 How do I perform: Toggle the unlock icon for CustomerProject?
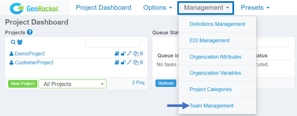coord(123,62)
